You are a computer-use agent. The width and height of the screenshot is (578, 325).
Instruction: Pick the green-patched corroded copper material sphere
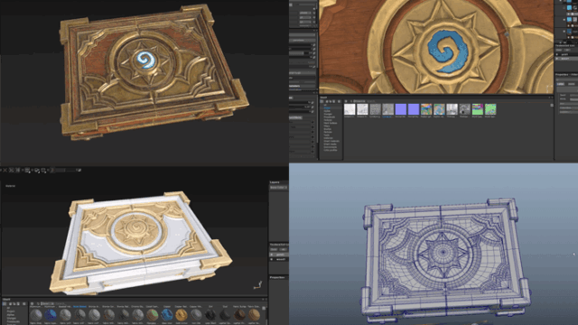[x=152, y=315]
